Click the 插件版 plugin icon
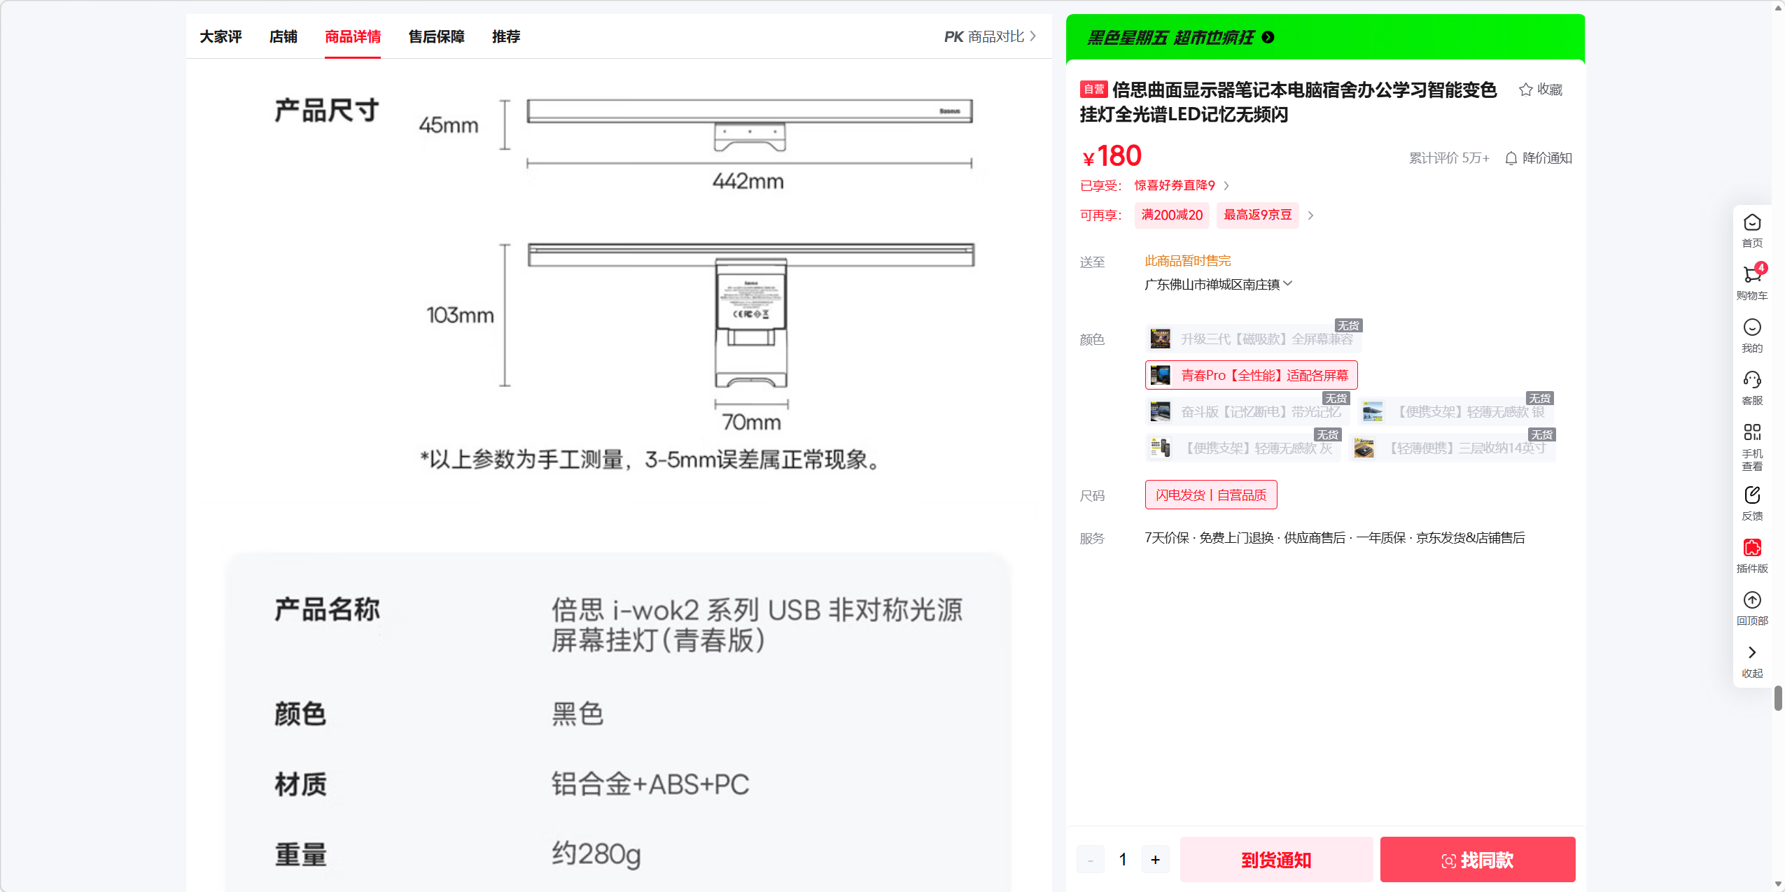 [x=1751, y=548]
